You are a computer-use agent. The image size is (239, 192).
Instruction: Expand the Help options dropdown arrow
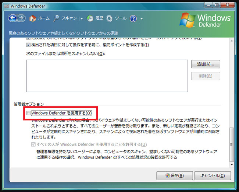(x=142, y=19)
